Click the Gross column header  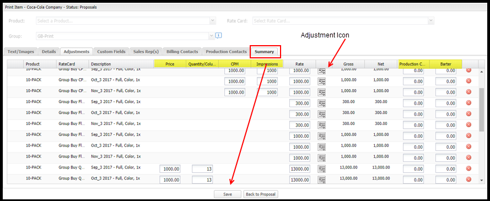point(348,64)
